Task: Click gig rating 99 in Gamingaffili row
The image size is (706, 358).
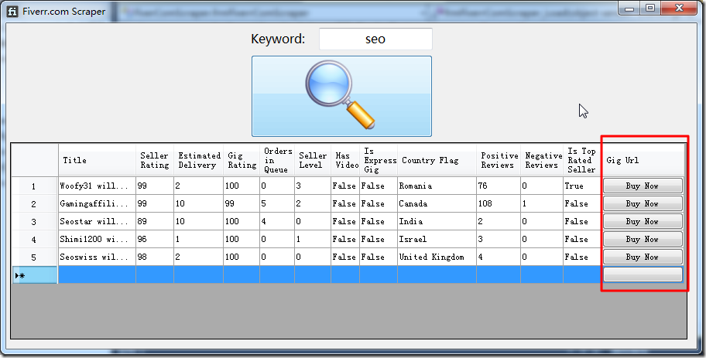Action: (242, 203)
